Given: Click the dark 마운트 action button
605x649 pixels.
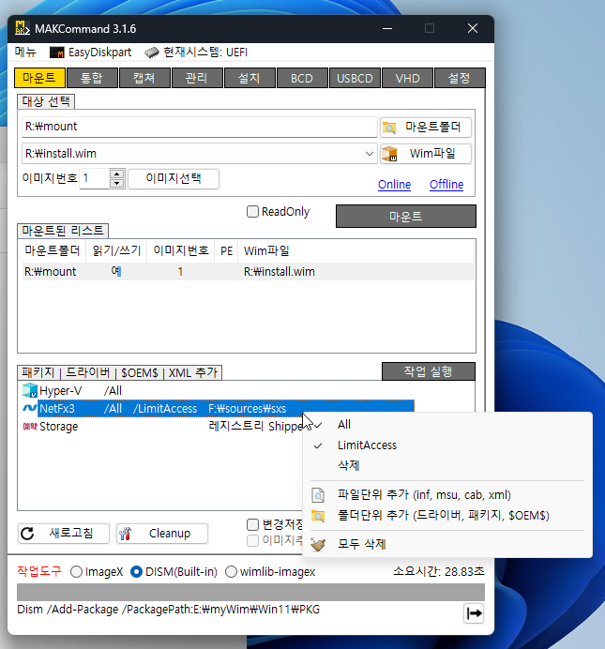Looking at the screenshot, I should pyautogui.click(x=406, y=216).
